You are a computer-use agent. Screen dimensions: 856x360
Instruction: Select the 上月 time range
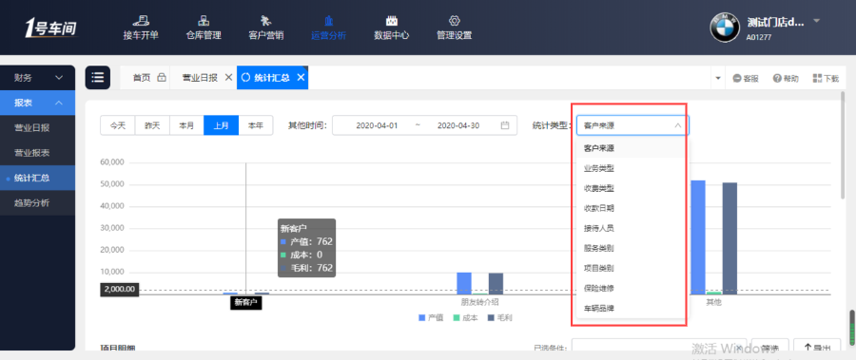pos(221,125)
